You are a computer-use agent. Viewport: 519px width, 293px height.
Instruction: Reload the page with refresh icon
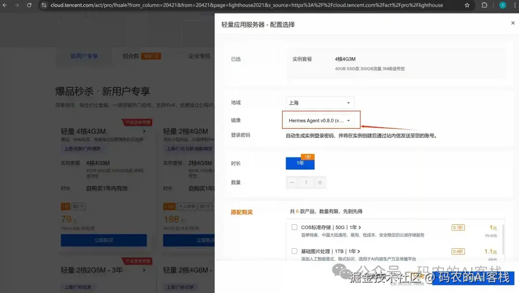[x=29, y=5]
